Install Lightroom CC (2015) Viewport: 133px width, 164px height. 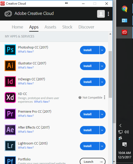click(90, 146)
